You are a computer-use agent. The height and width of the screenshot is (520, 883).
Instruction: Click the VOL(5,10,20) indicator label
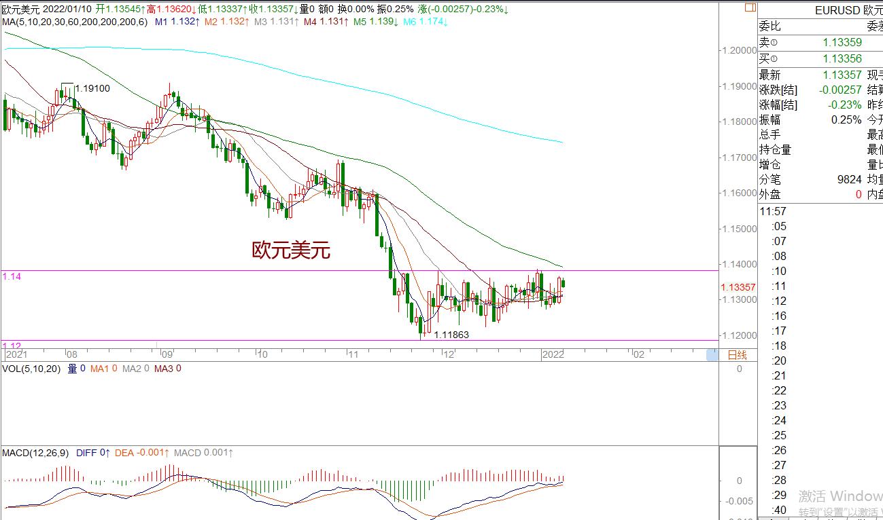pyautogui.click(x=31, y=369)
